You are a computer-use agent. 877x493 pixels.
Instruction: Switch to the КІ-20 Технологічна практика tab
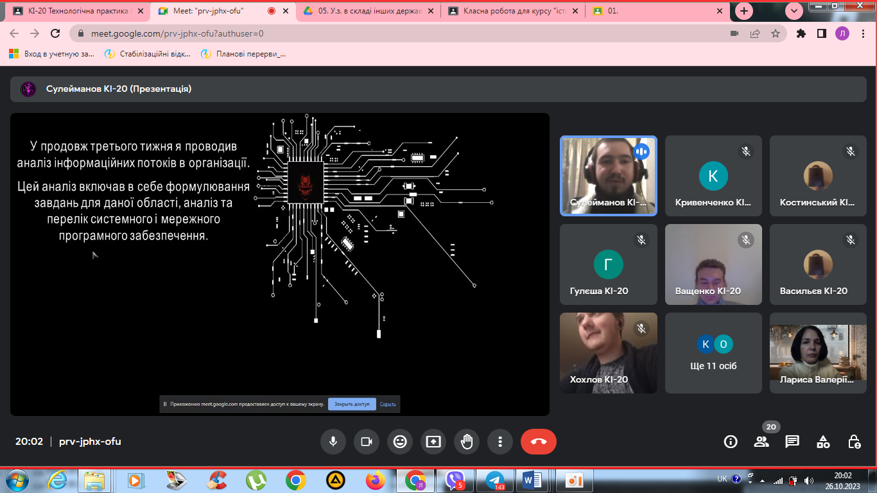coord(76,11)
